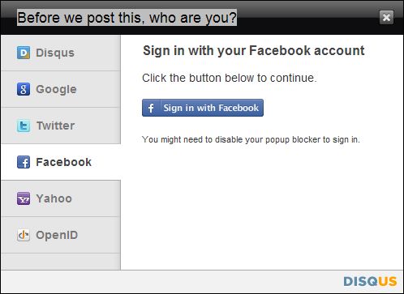
Task: Switch to the Disqus login tab
Action: (61, 53)
